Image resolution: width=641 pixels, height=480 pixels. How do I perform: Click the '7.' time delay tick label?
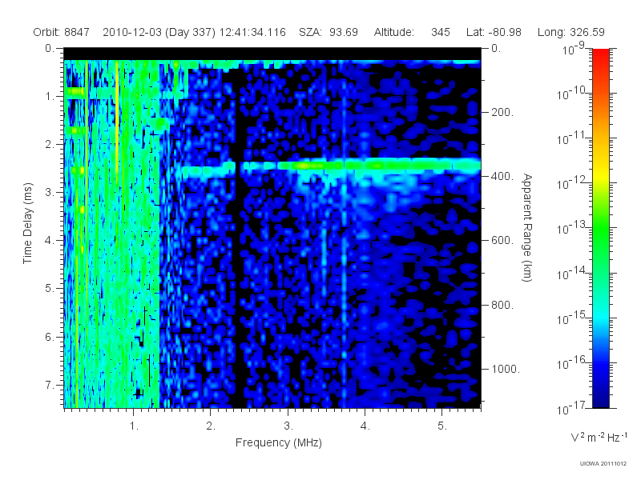point(50,385)
